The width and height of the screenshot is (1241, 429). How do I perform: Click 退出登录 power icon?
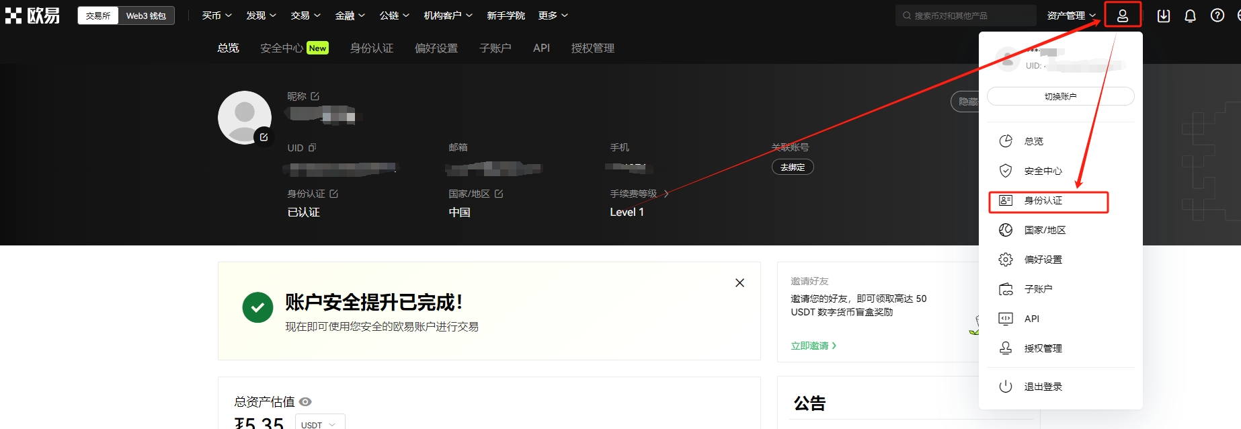click(x=1006, y=387)
